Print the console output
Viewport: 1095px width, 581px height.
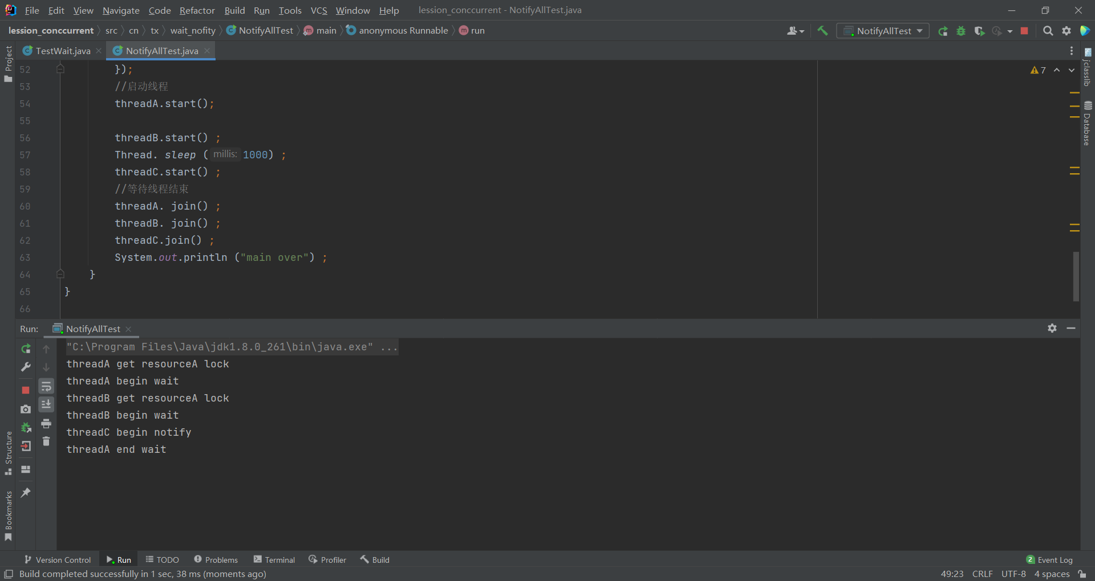coord(46,423)
